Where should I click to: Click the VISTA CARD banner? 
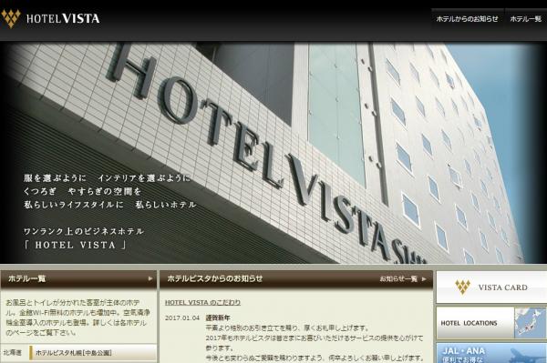[x=491, y=287]
